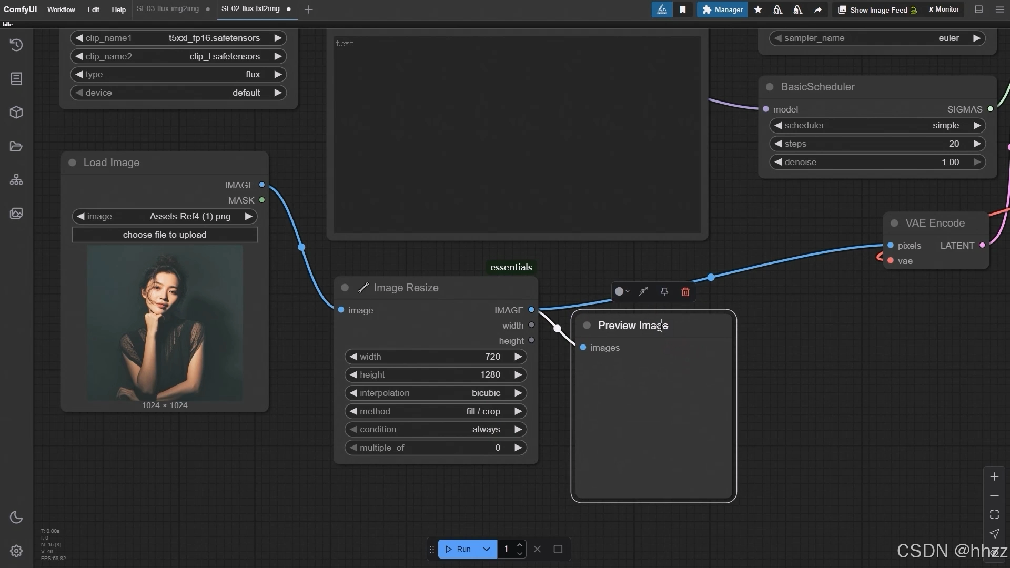The height and width of the screenshot is (568, 1010).
Task: Click the loaded portrait image thumbnail
Action: click(165, 323)
